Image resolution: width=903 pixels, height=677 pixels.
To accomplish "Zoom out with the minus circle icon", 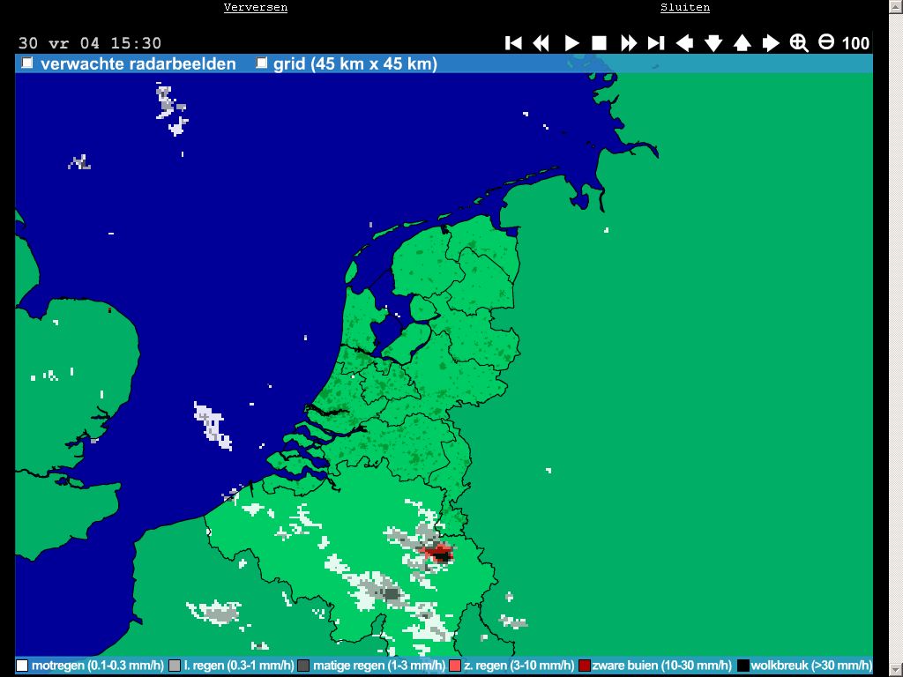I will [x=825, y=42].
